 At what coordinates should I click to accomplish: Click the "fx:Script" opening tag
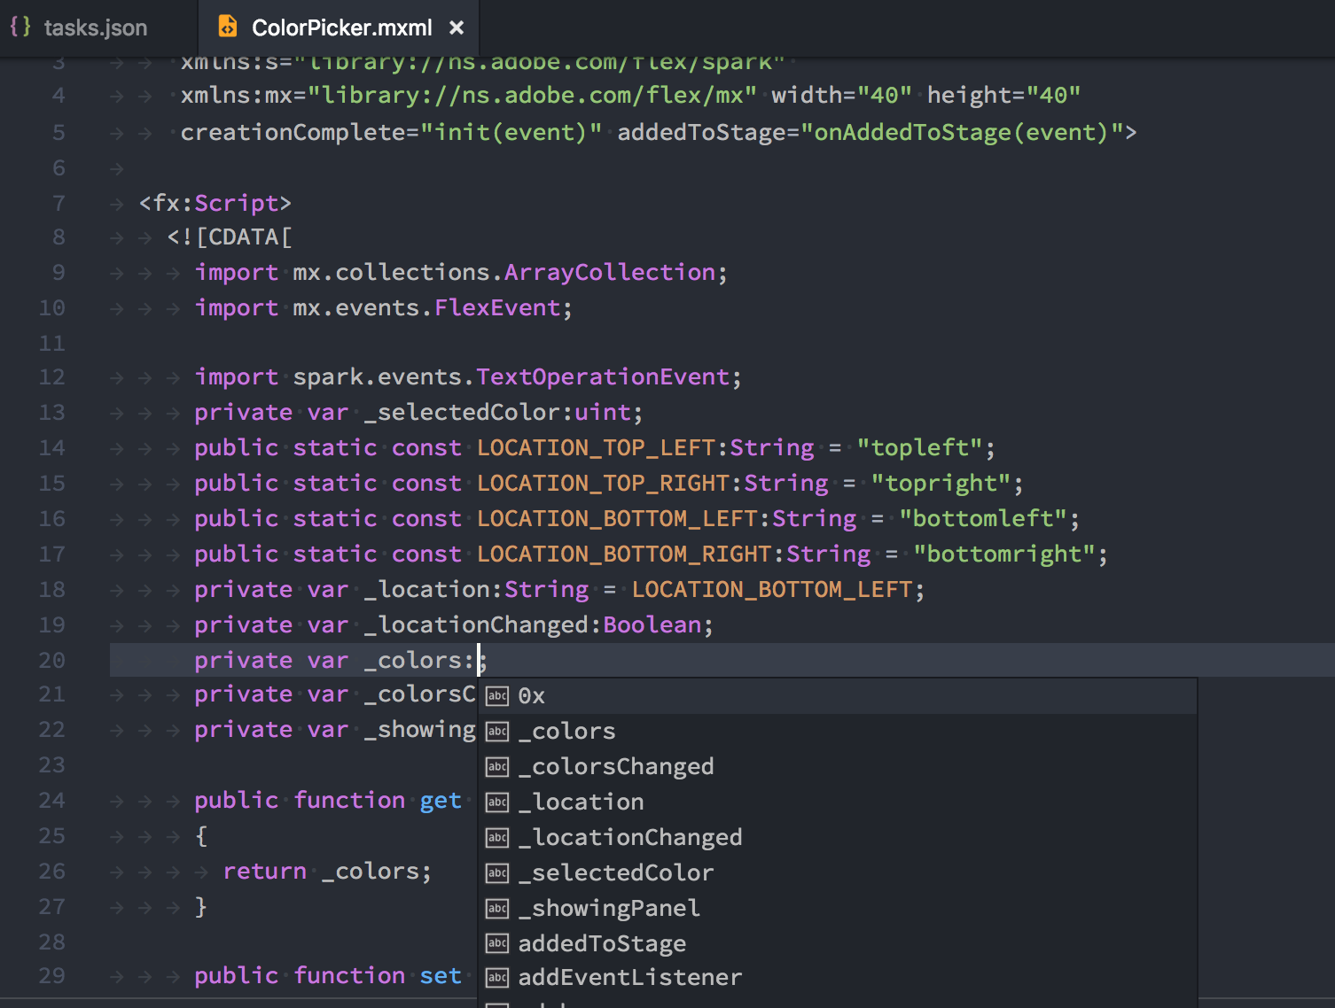coord(215,204)
